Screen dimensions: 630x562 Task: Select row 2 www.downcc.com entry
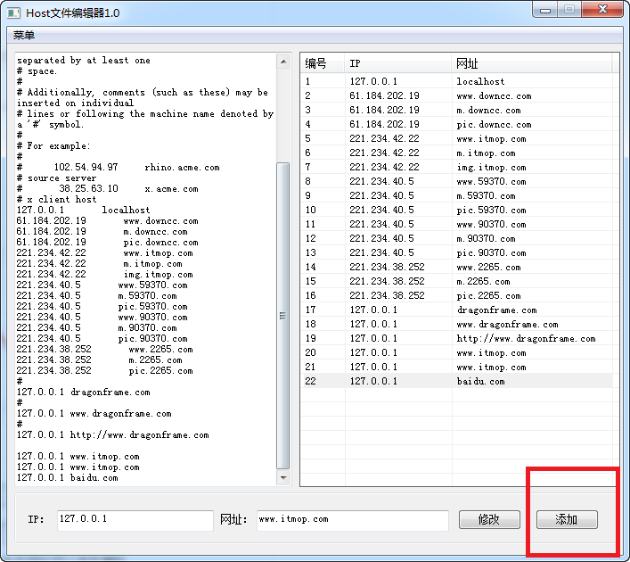coord(454,95)
